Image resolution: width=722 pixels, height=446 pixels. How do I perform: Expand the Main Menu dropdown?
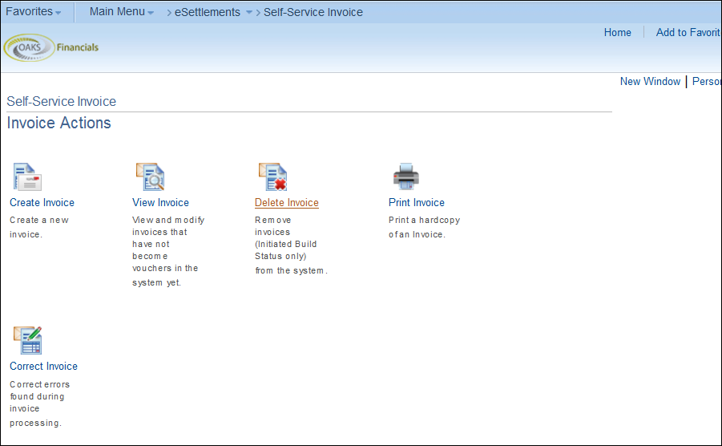click(122, 12)
